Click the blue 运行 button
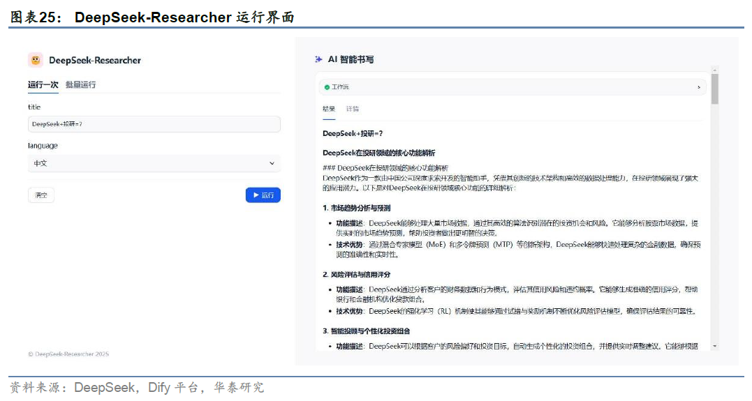This screenshot has height=401, width=752. [x=263, y=195]
